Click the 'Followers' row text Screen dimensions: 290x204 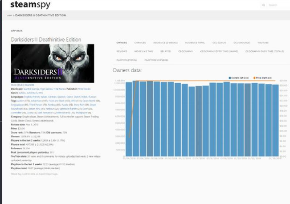(20, 148)
